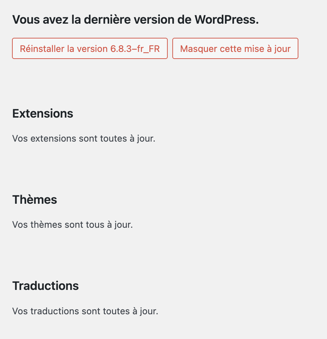
Task: Click inside the Masquer cette mise à jour border
Action: pyautogui.click(x=235, y=48)
